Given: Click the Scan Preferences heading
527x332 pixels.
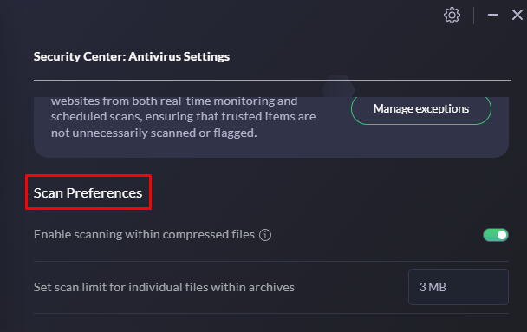Looking at the screenshot, I should click(x=88, y=193).
